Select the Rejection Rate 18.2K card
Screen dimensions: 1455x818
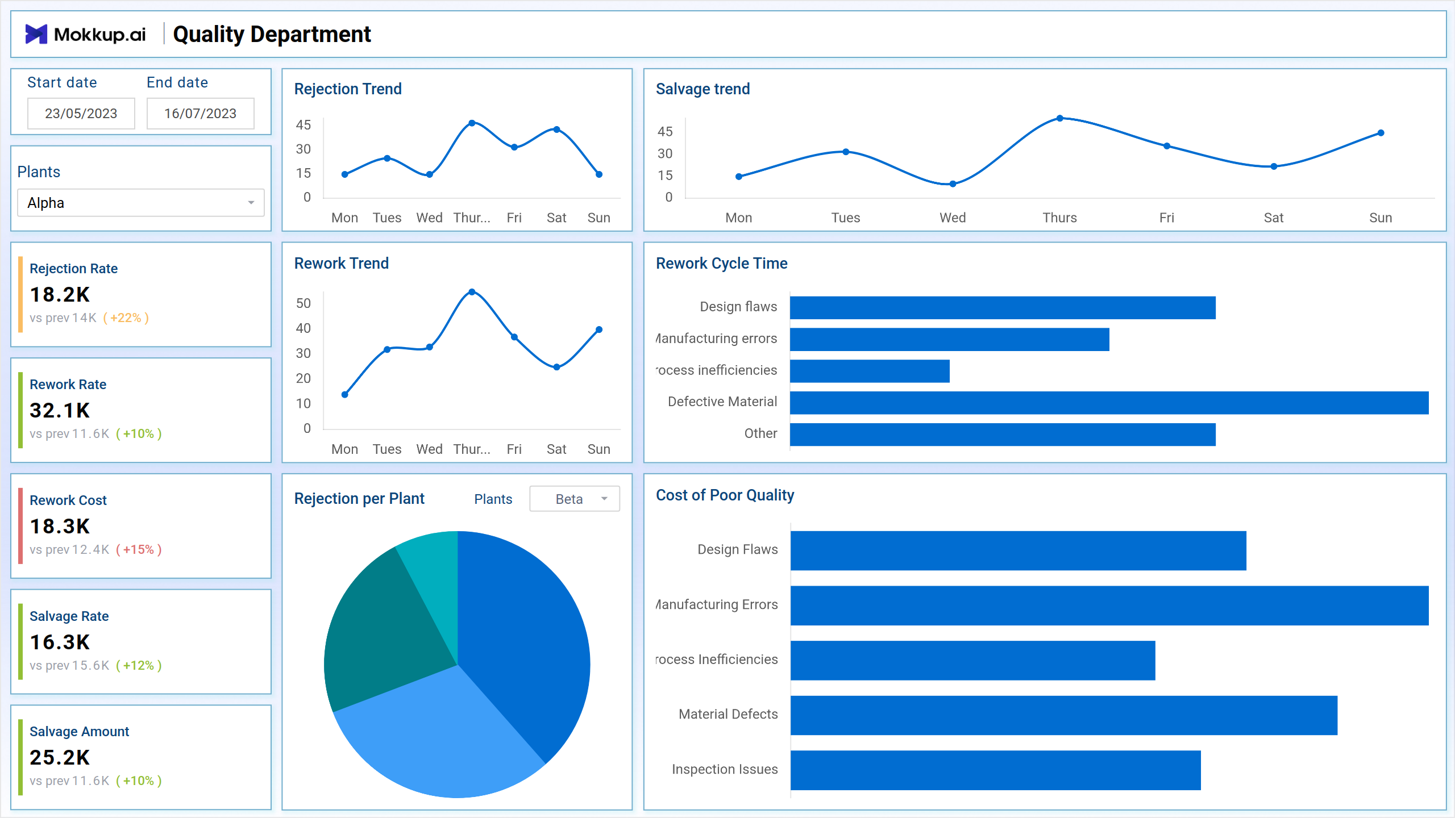pos(141,294)
